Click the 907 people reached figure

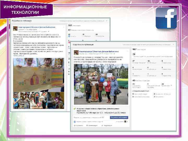[x=134, y=49]
